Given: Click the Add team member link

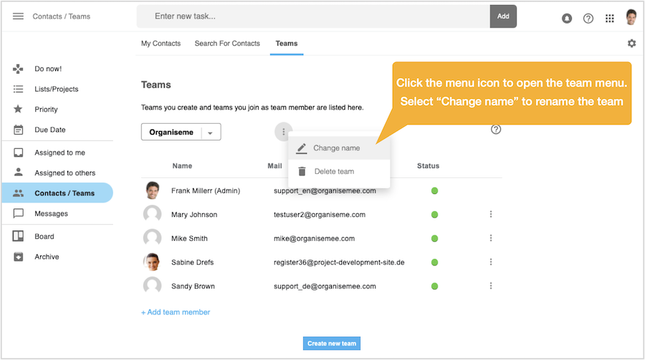Looking at the screenshot, I should 176,312.
